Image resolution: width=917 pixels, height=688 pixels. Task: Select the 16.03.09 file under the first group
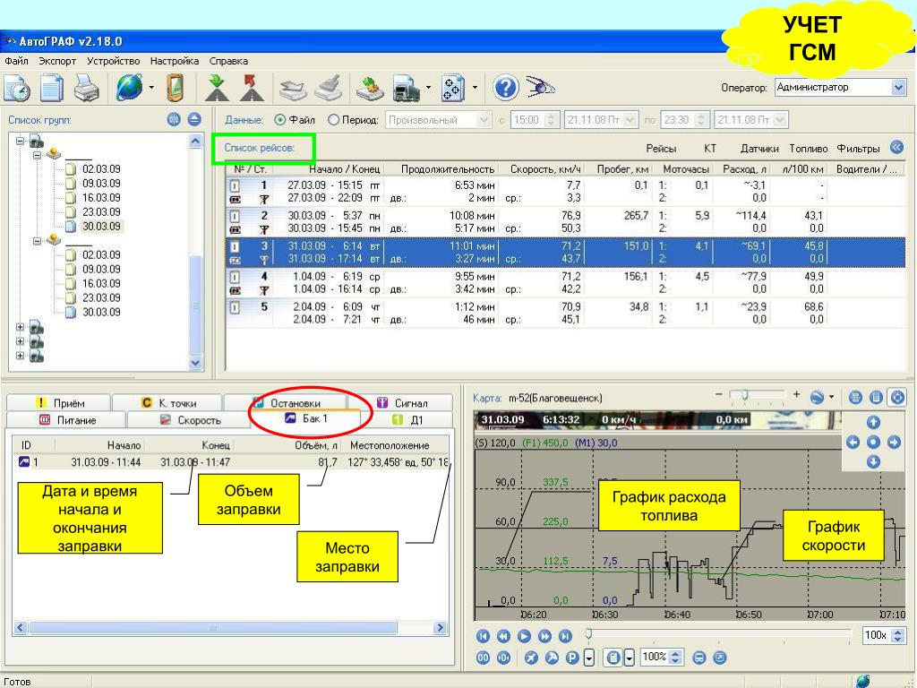tap(101, 198)
